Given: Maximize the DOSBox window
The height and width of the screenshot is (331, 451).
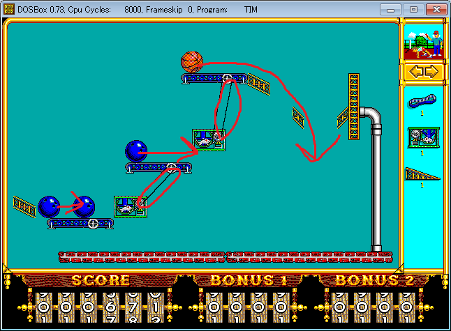Looking at the screenshot, I should pyautogui.click(x=413, y=10).
